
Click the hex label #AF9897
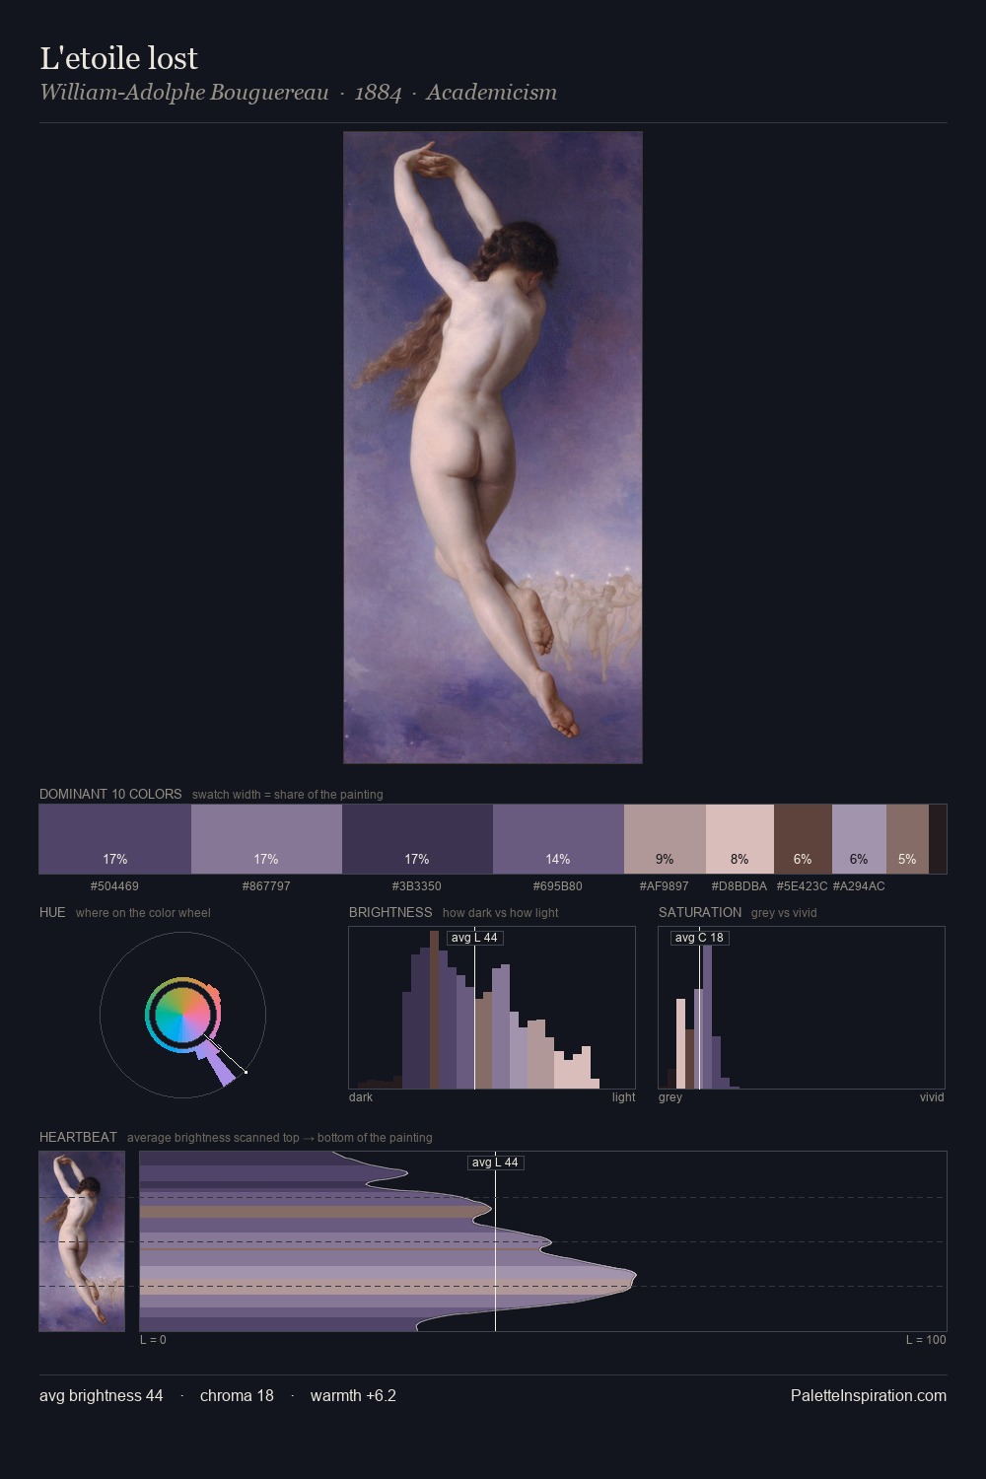(x=665, y=886)
